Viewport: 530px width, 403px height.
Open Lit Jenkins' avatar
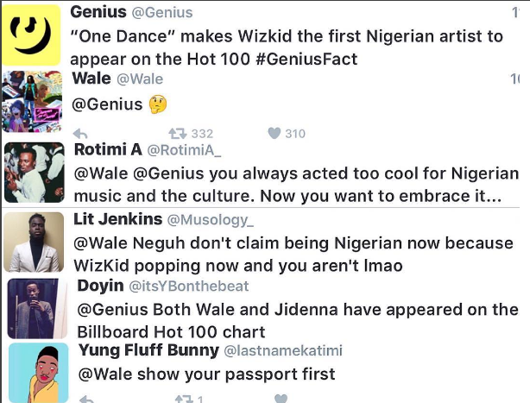tap(34, 242)
